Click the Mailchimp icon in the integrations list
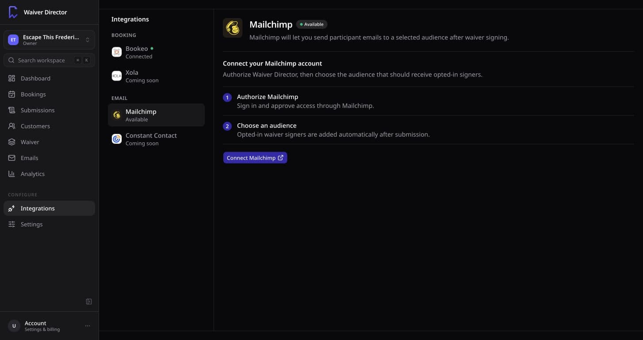The height and width of the screenshot is (340, 643). [117, 115]
